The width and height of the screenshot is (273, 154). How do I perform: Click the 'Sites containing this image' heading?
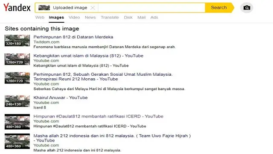coord(42,29)
